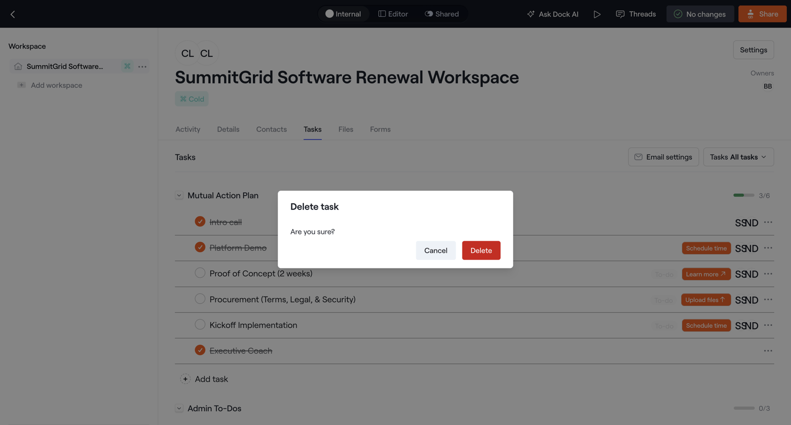Viewport: 791px width, 425px height.
Task: Click the play preview icon
Action: pos(597,14)
